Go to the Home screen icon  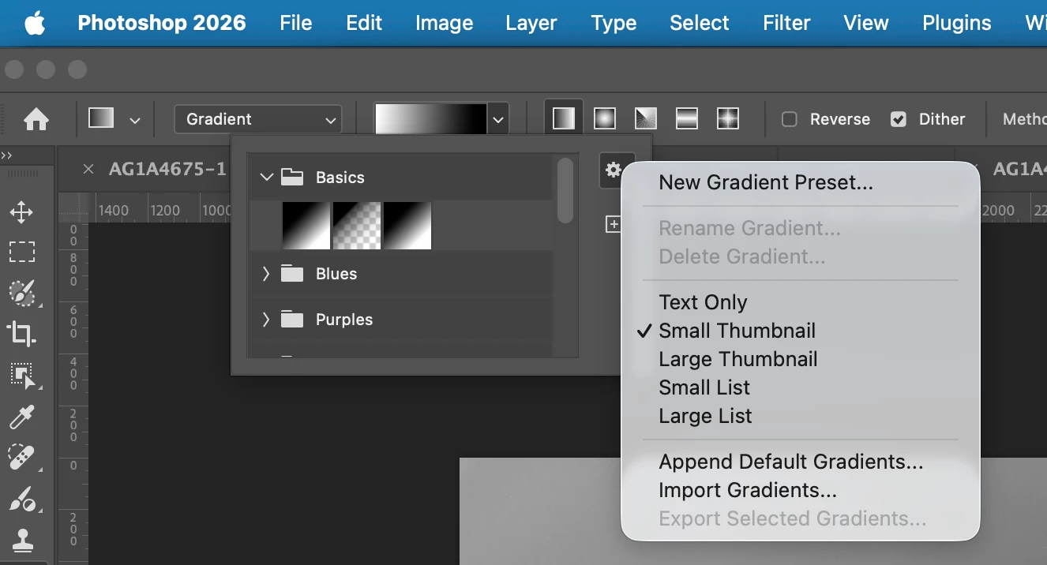[36, 119]
